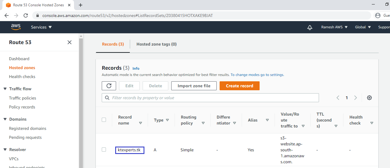This screenshot has width=390, height=168.
Task: Click the browser forward arrow
Action: click(x=16, y=15)
